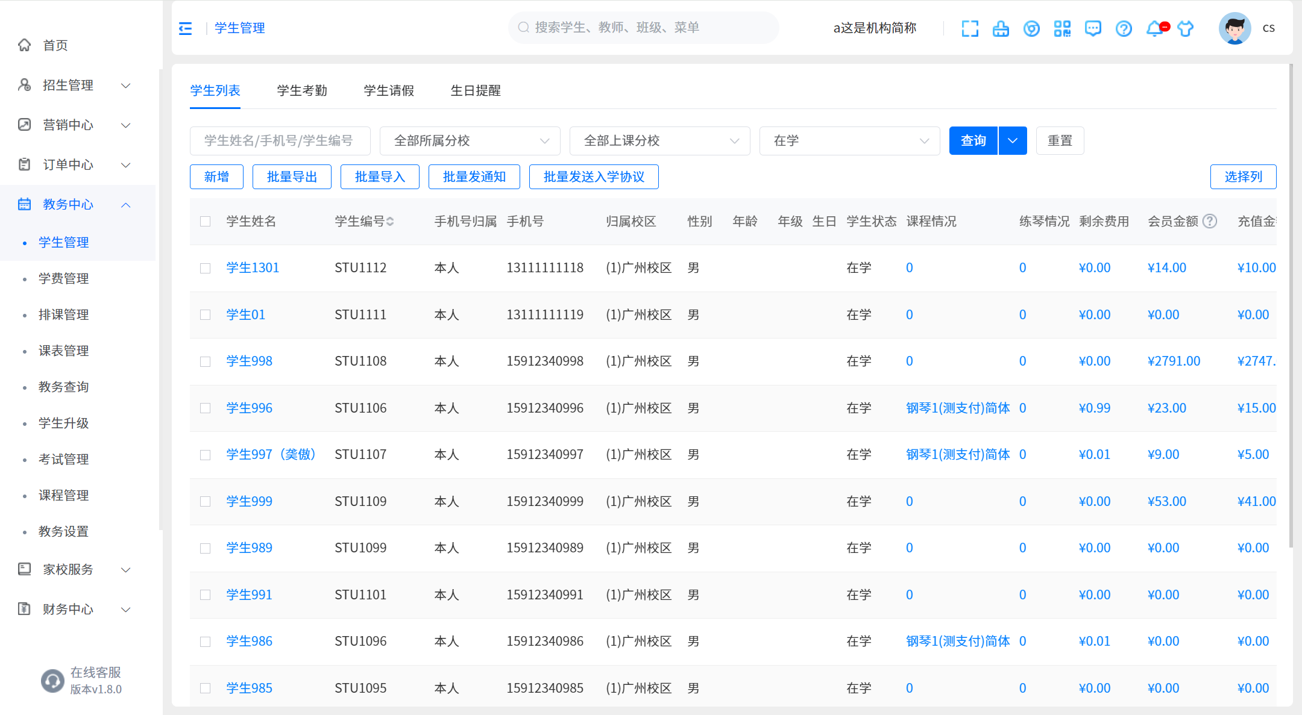Open 钢琴1(测支付)简体 link for 学生996
The height and width of the screenshot is (715, 1302).
pyautogui.click(x=958, y=408)
